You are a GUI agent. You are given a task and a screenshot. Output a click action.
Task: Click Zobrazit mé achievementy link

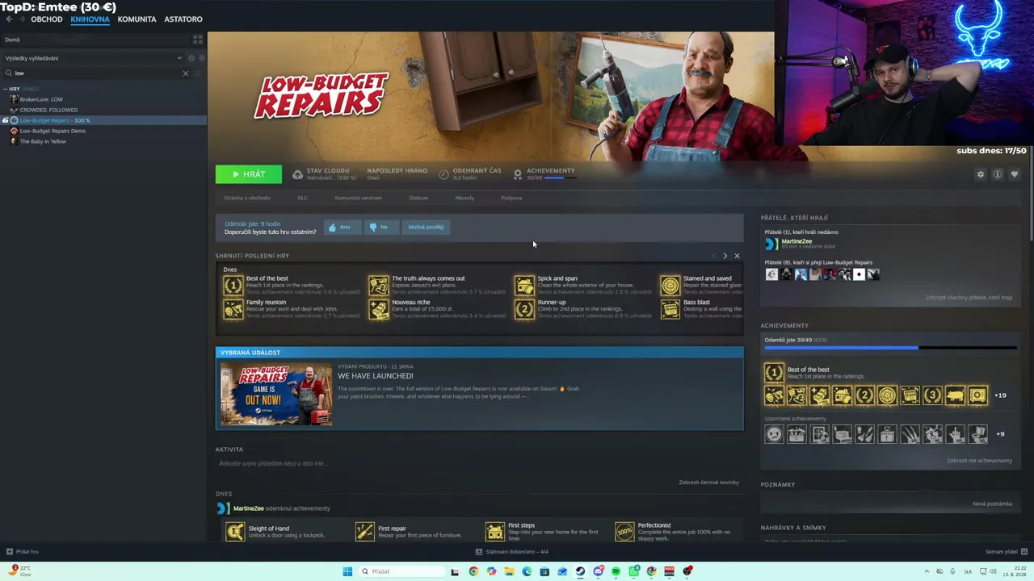(x=979, y=461)
